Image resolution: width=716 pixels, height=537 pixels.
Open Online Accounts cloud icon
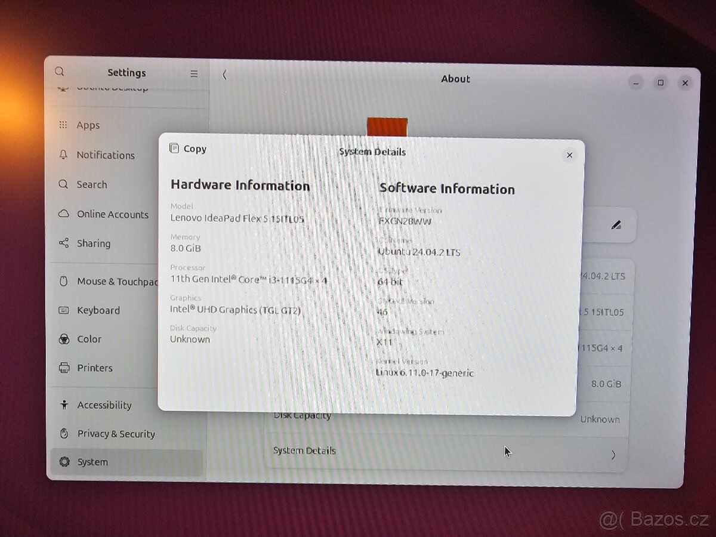(x=63, y=214)
